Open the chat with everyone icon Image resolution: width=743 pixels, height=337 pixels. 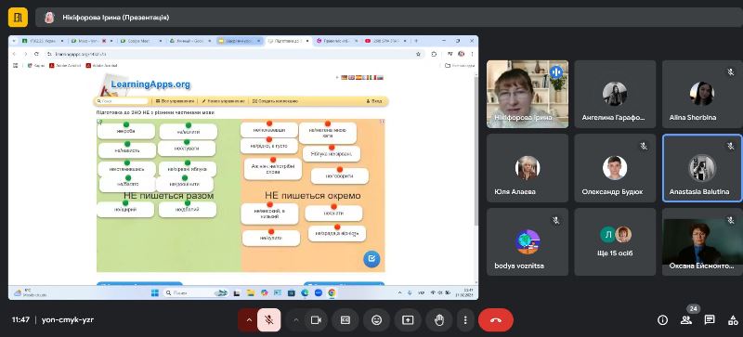[x=710, y=320]
